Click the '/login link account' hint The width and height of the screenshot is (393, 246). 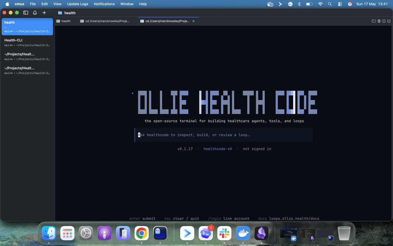(x=229, y=218)
